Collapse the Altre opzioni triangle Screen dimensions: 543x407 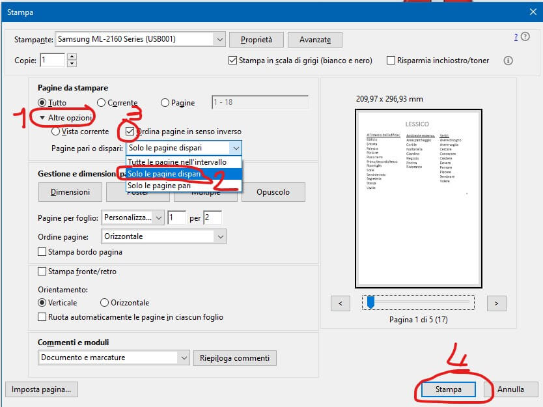(x=42, y=117)
